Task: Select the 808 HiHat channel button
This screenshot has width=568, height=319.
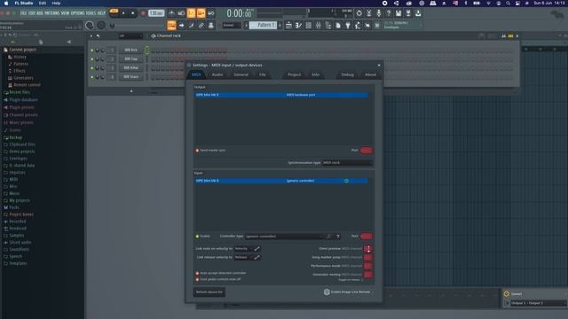Action: pos(130,67)
